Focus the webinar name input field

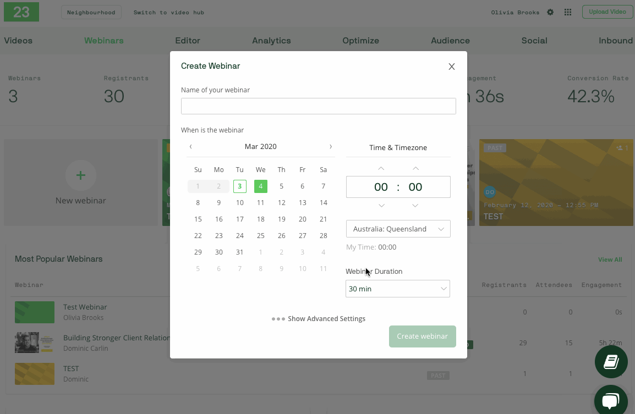[318, 106]
